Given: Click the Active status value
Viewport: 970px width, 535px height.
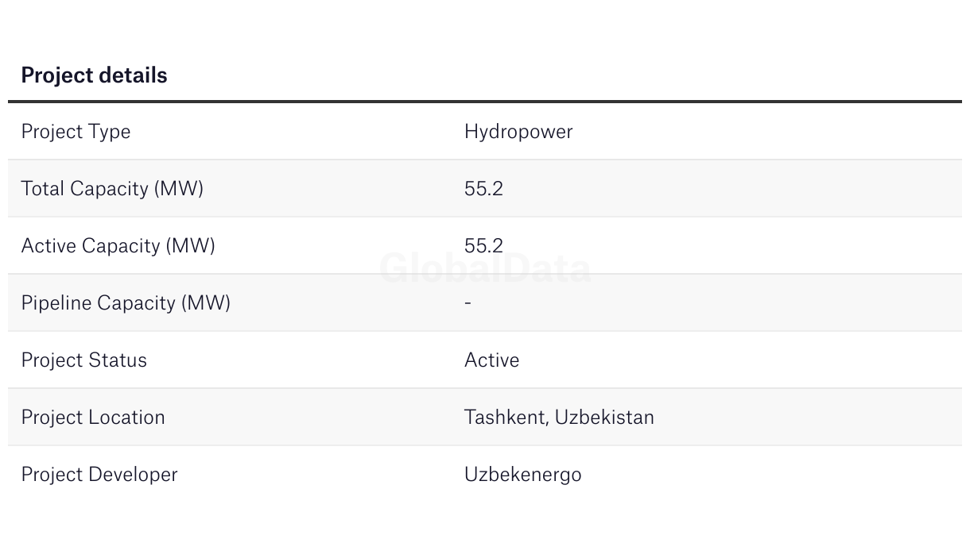Looking at the screenshot, I should point(491,360).
